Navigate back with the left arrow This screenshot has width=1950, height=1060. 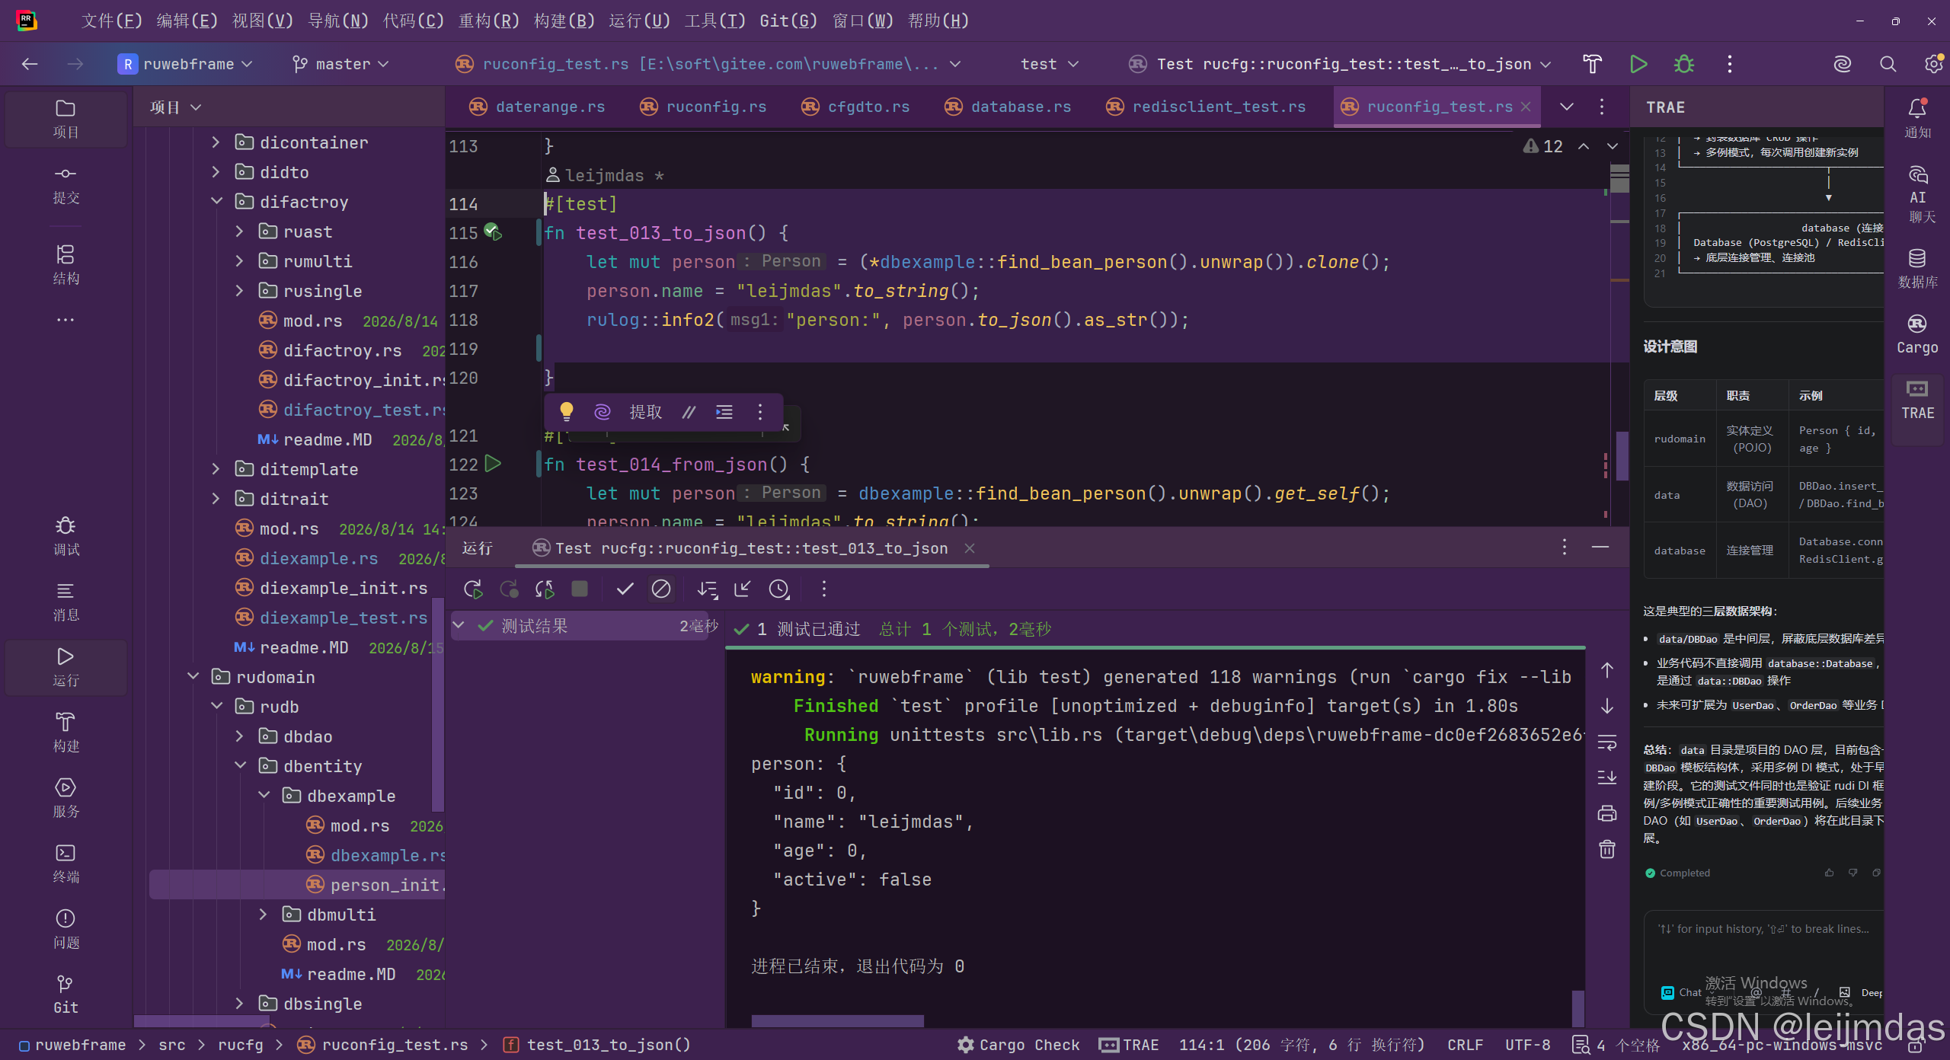tap(30, 64)
